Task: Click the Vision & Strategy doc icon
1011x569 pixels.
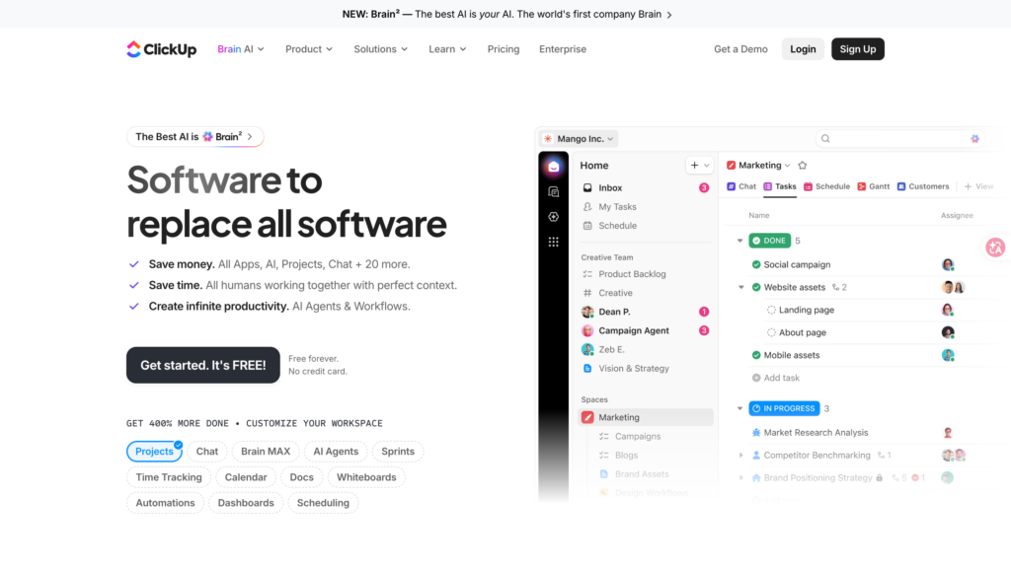Action: click(x=587, y=368)
